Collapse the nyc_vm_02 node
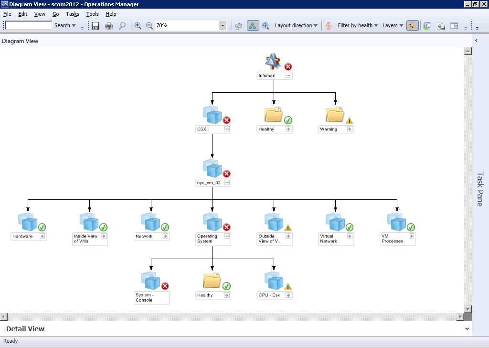 point(227,183)
